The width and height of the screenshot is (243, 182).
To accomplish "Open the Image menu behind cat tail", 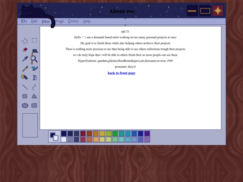I will [x=59, y=22].
